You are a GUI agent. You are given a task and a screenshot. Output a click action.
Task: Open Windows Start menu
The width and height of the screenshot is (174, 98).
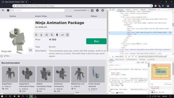[x=2, y=96]
